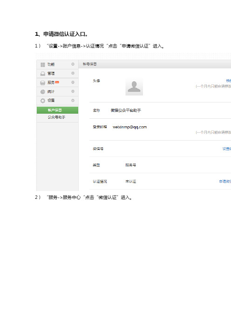Click the 认证情况 label
This screenshot has width=231, height=327.
(x=100, y=182)
